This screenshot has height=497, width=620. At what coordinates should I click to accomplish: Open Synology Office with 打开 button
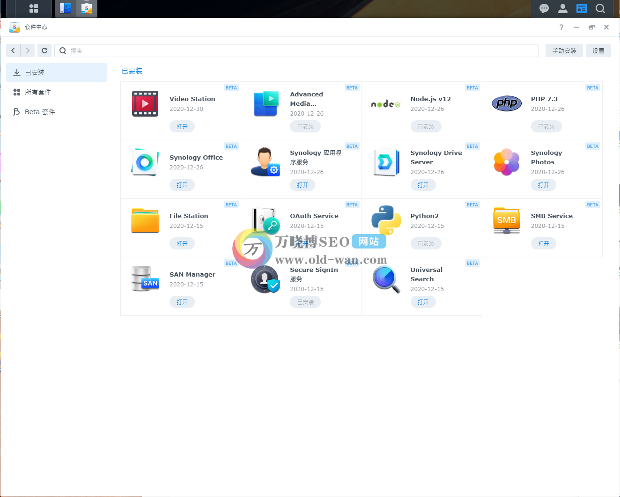coord(182,185)
